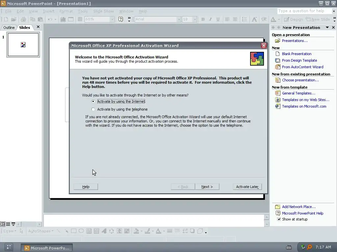This screenshot has height=252, width=337.
Task: Click the Open folder toolbar icon
Action: tap(14, 19)
